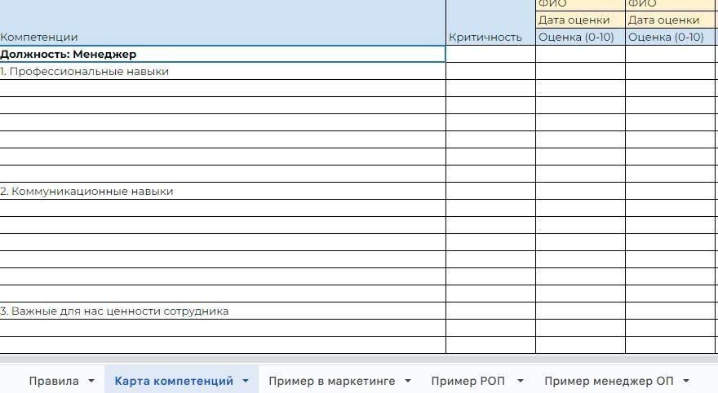Select the Критичность header cell

[490, 22]
